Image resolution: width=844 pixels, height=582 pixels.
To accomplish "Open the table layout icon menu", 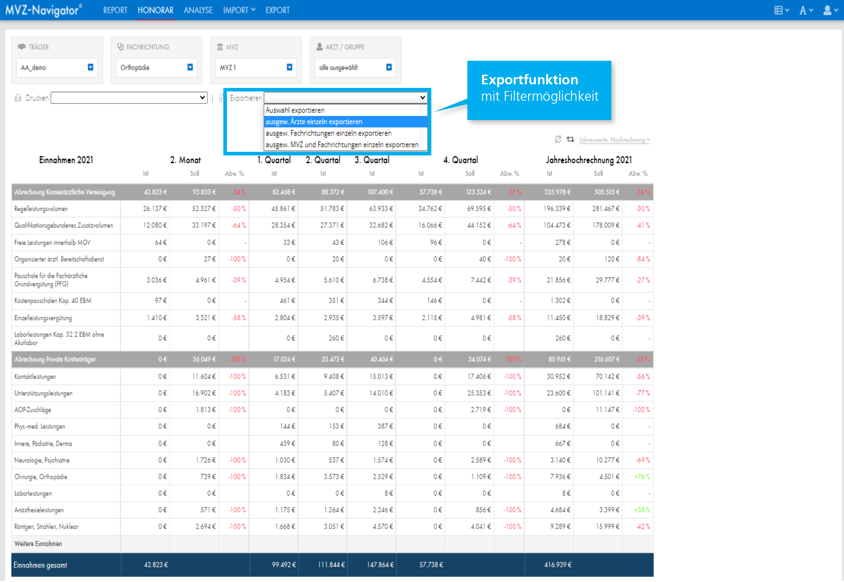I will point(781,10).
